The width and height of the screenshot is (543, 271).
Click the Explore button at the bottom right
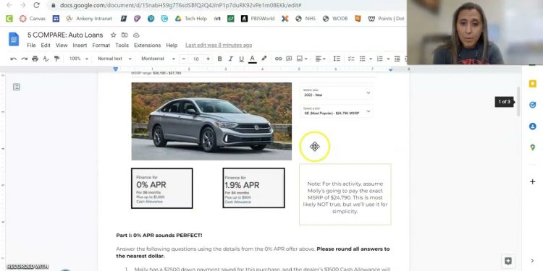point(508,261)
